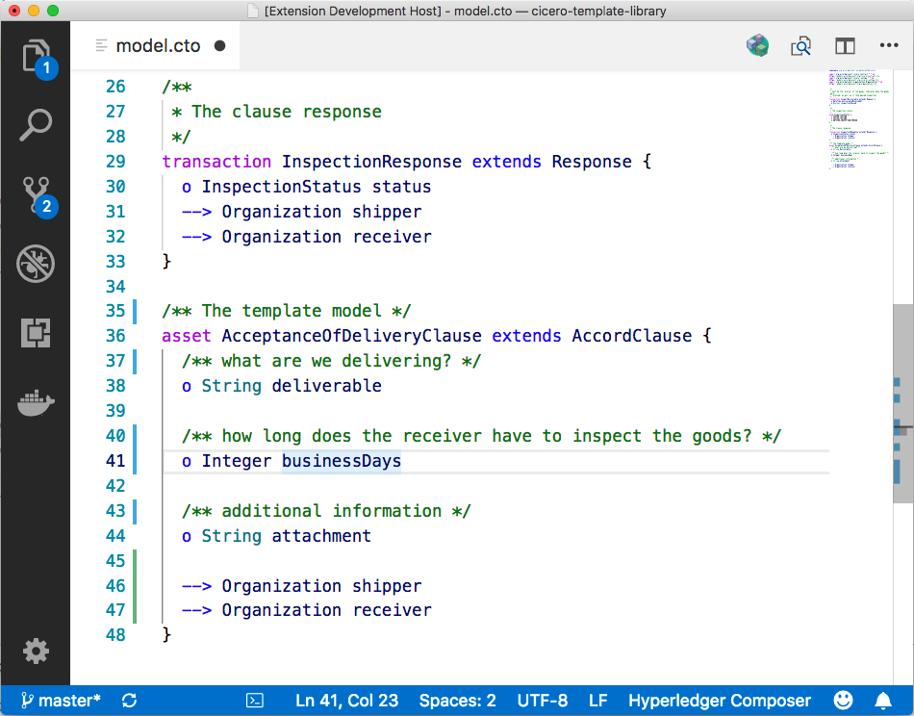The image size is (914, 716).
Task: Open notifications bell icon
Action: tap(883, 701)
